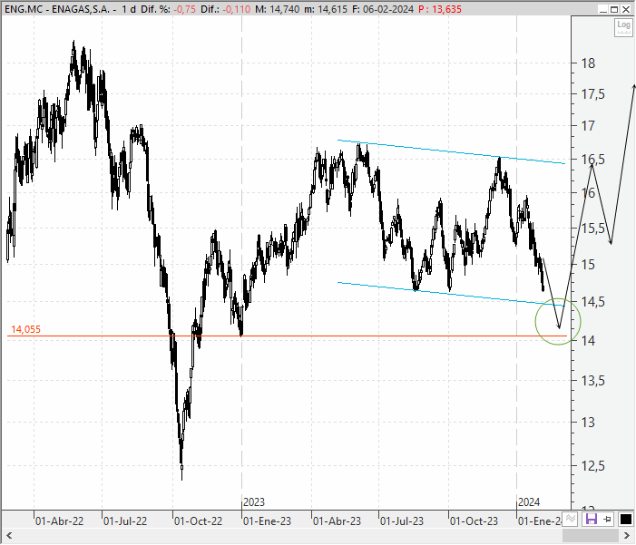
Task: Click the 13 price axis label
Action: coord(588,423)
